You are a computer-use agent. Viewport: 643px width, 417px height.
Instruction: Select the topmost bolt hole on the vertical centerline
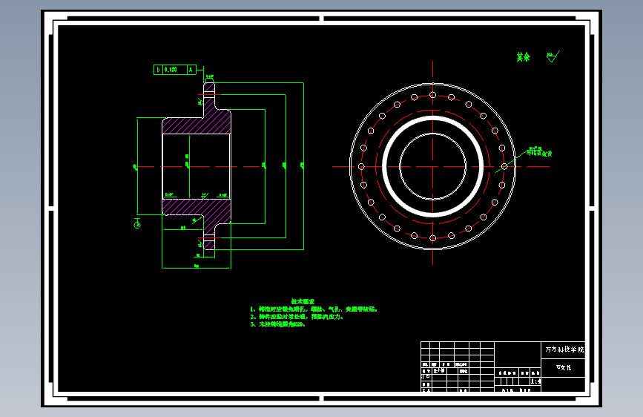432,95
